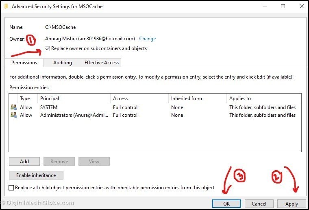Click the owner name Anurag Mishra

[x=90, y=39]
